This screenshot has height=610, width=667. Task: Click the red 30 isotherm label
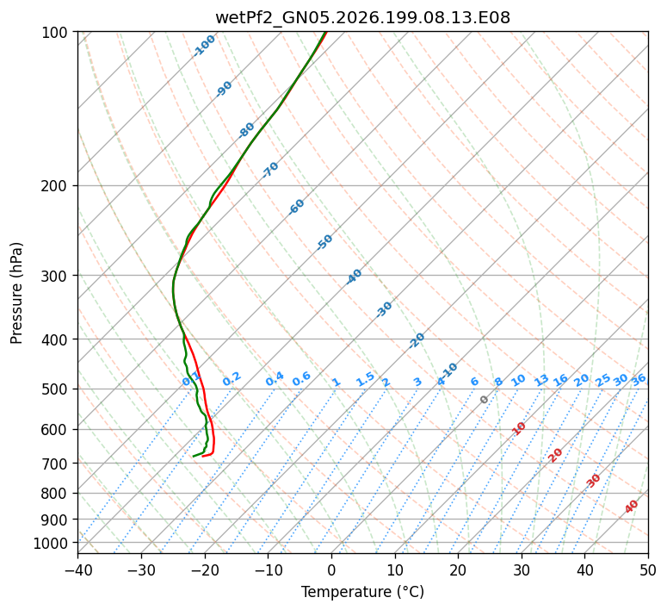(593, 481)
